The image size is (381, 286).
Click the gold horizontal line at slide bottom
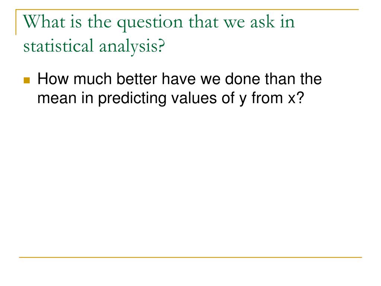point(190,257)
